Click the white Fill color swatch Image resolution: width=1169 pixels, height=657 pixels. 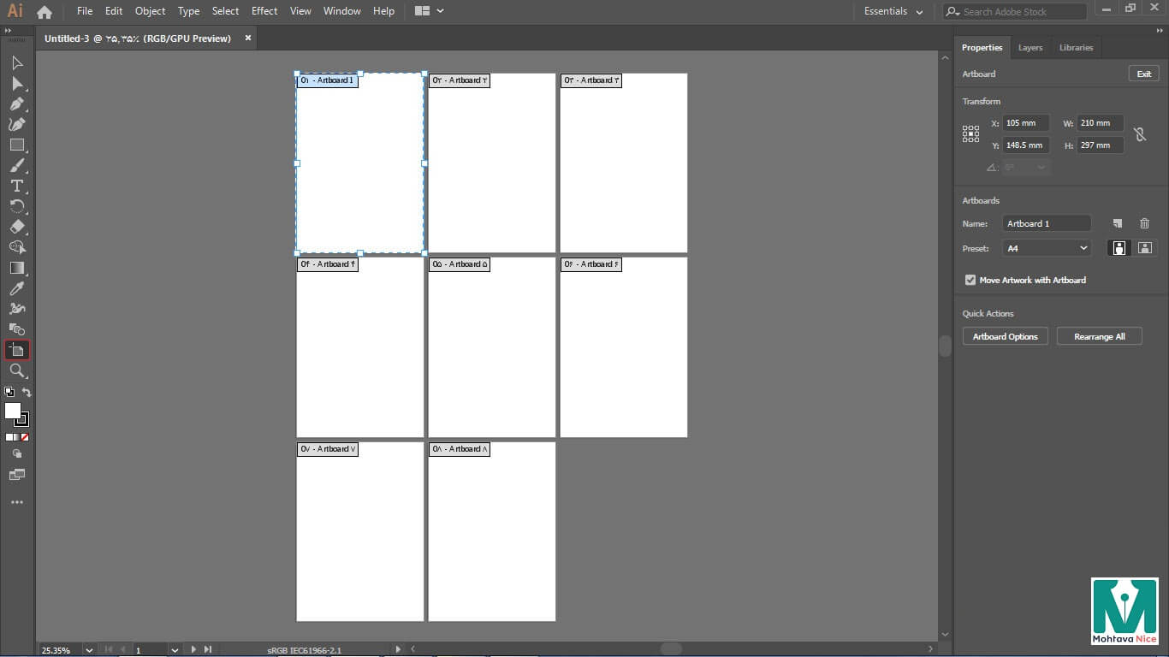click(x=13, y=411)
